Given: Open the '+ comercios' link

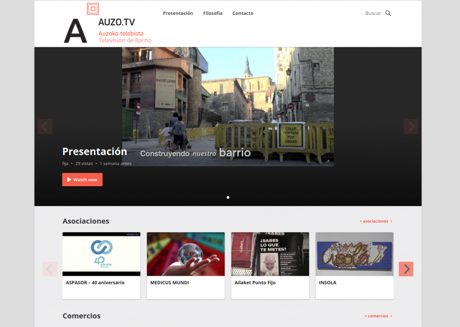Looking at the screenshot, I should pos(378,316).
